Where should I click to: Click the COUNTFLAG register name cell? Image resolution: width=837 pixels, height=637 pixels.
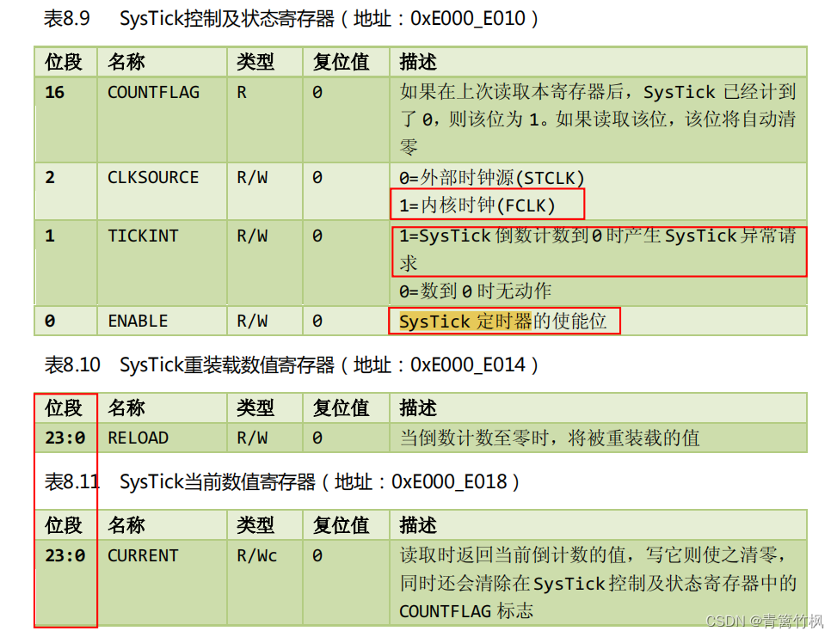(x=153, y=92)
